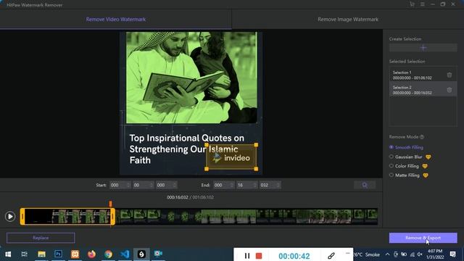464x261 pixels.
Task: Click the invideo watermark selection box
Action: pos(231,157)
